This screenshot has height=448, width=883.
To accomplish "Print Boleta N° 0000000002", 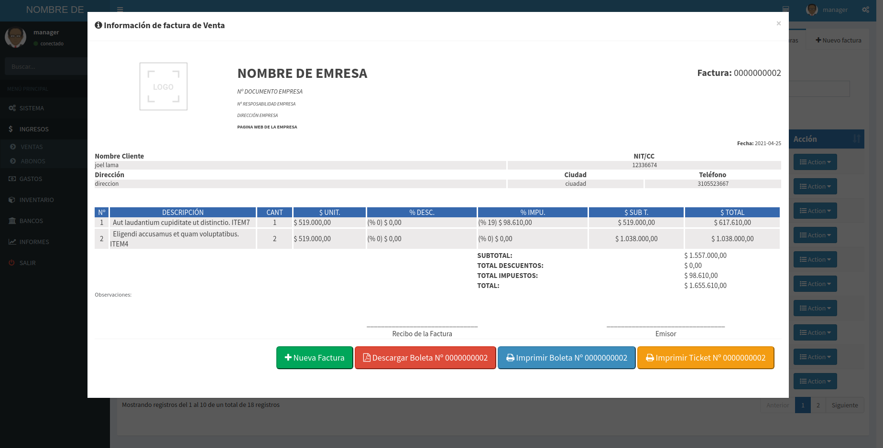I will (567, 358).
